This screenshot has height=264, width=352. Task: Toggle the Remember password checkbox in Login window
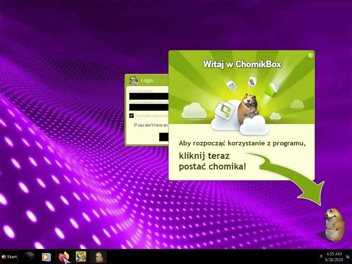(132, 115)
